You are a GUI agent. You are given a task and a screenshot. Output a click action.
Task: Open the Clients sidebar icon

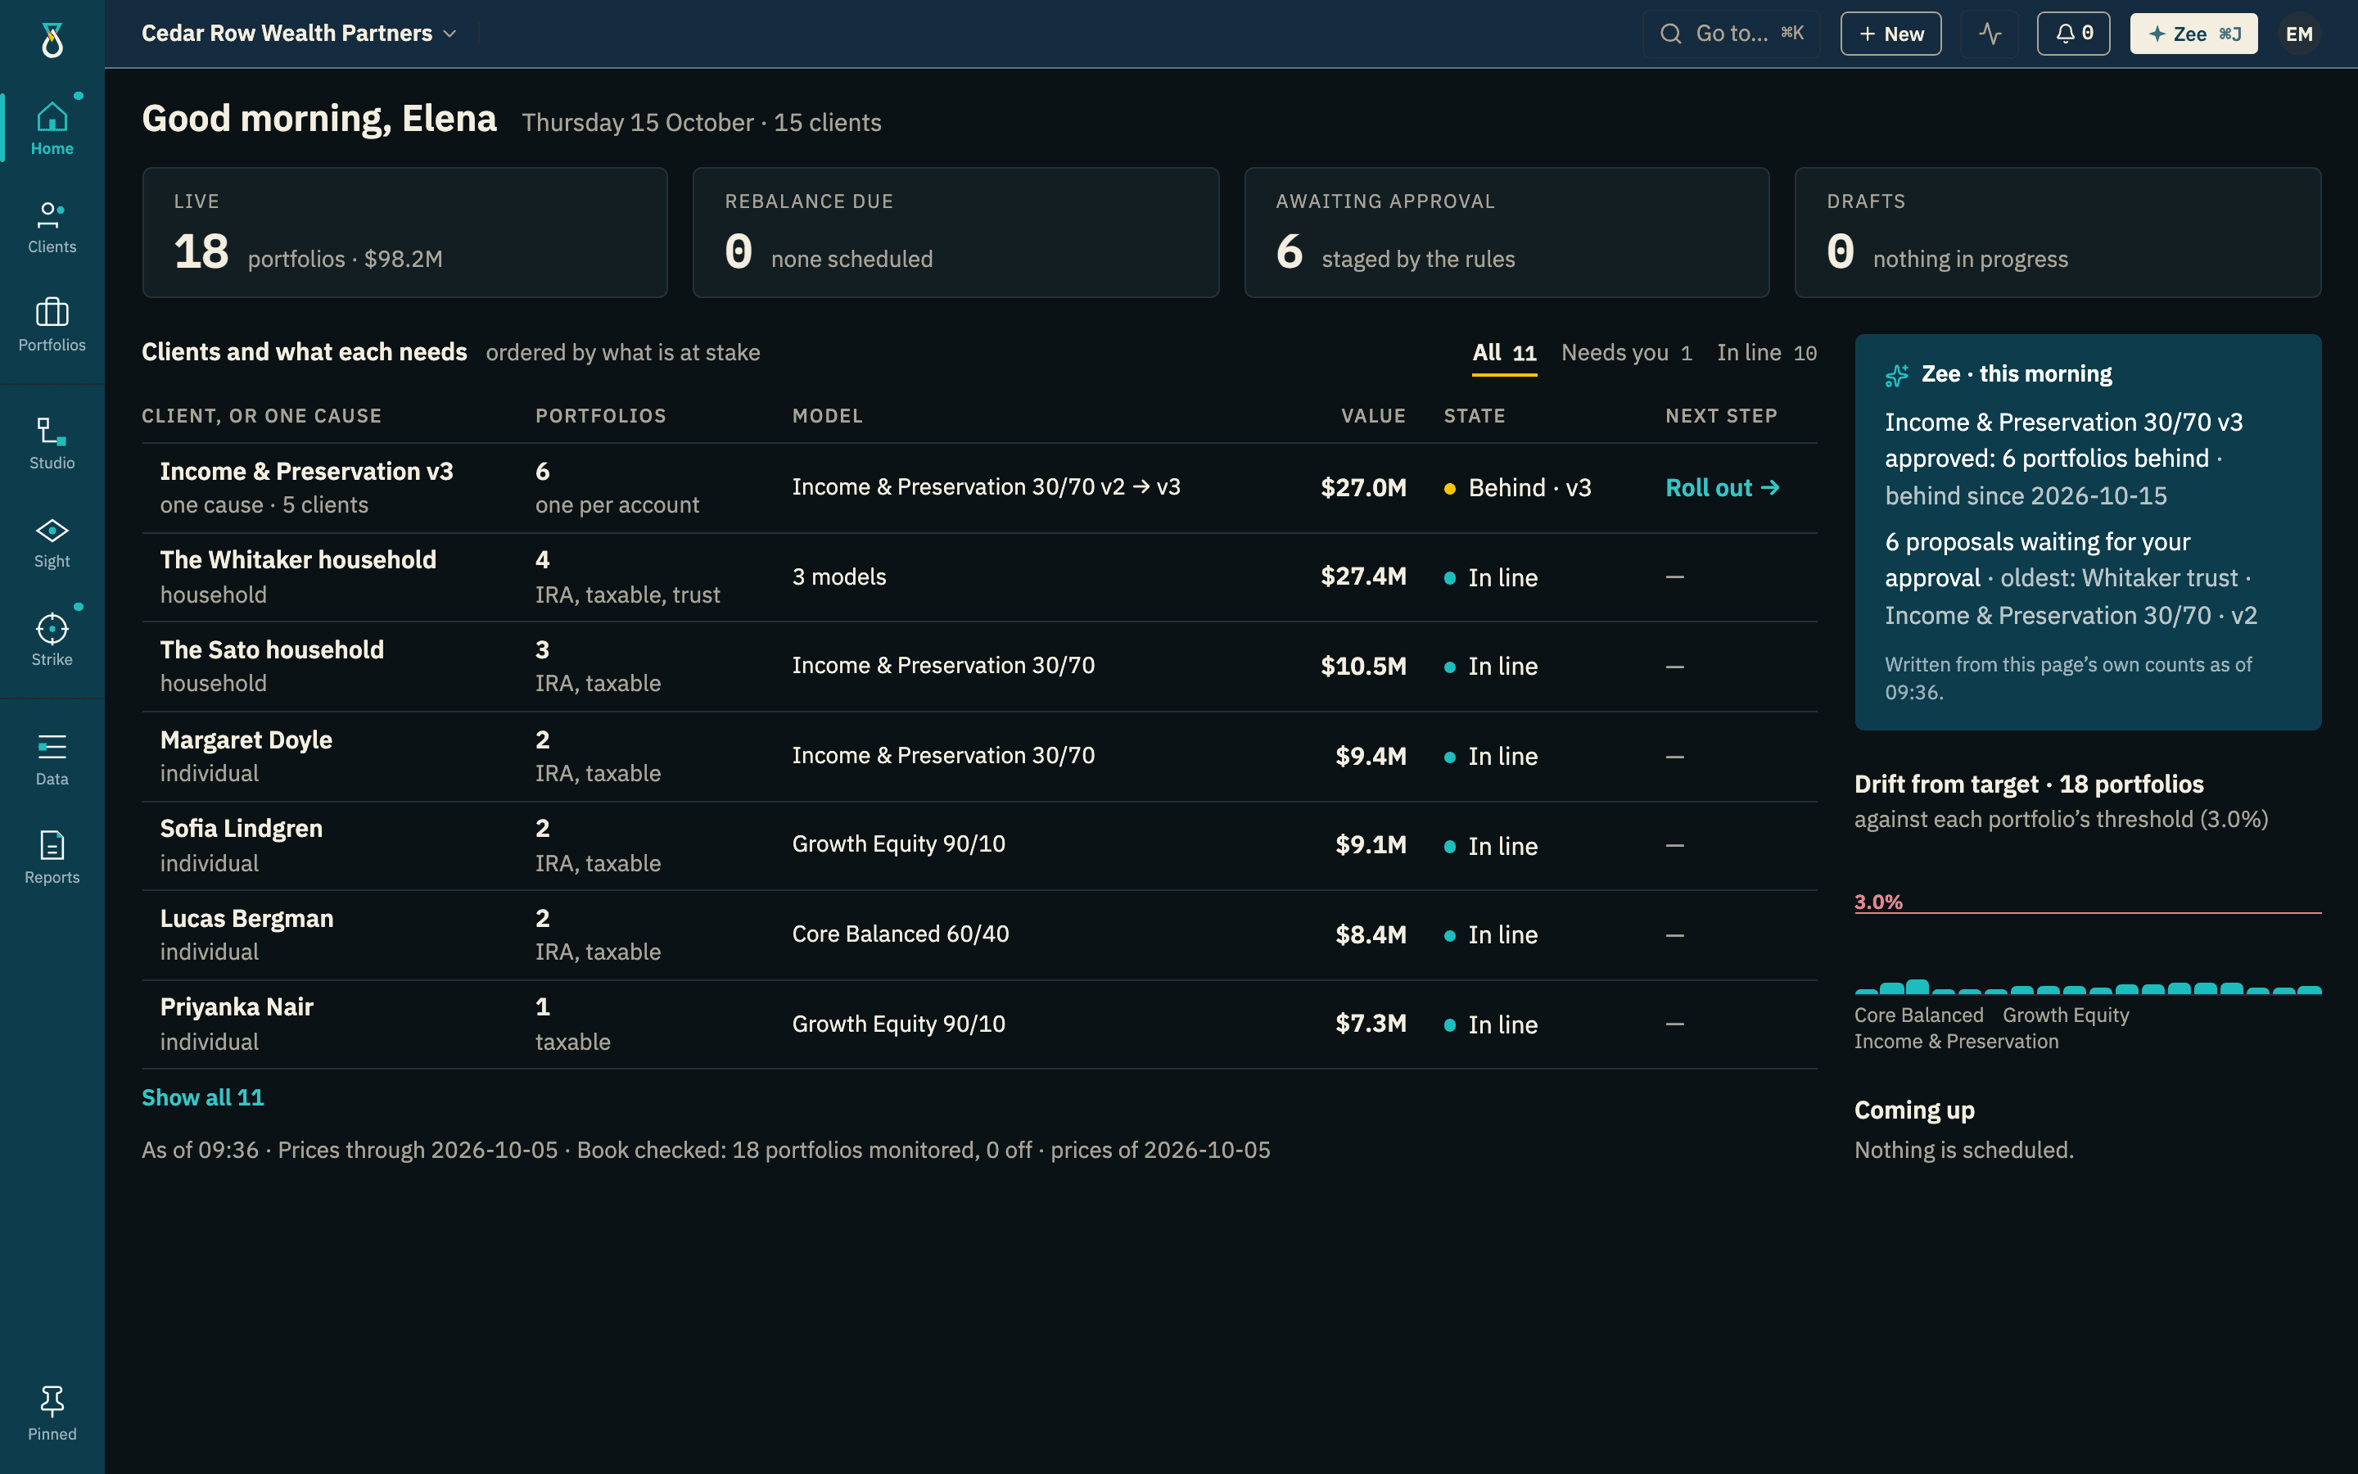[52, 226]
